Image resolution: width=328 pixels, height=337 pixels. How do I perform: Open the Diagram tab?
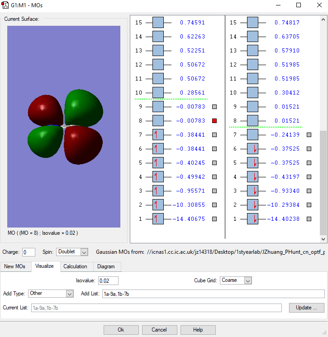pyautogui.click(x=105, y=266)
